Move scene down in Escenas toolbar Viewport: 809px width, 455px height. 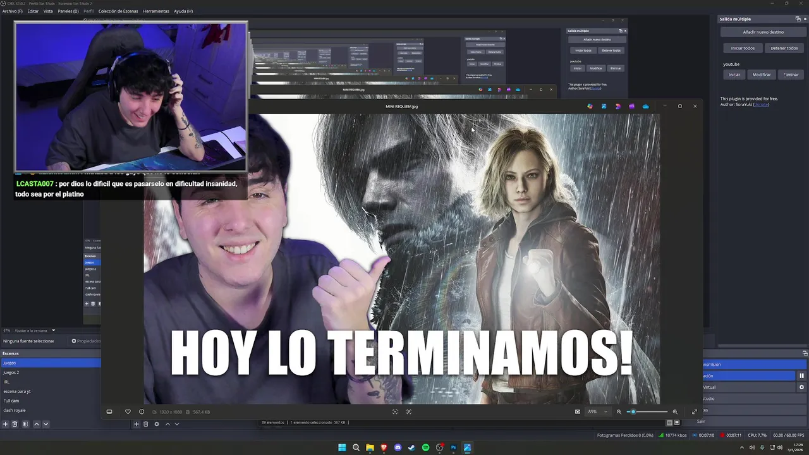coord(46,424)
